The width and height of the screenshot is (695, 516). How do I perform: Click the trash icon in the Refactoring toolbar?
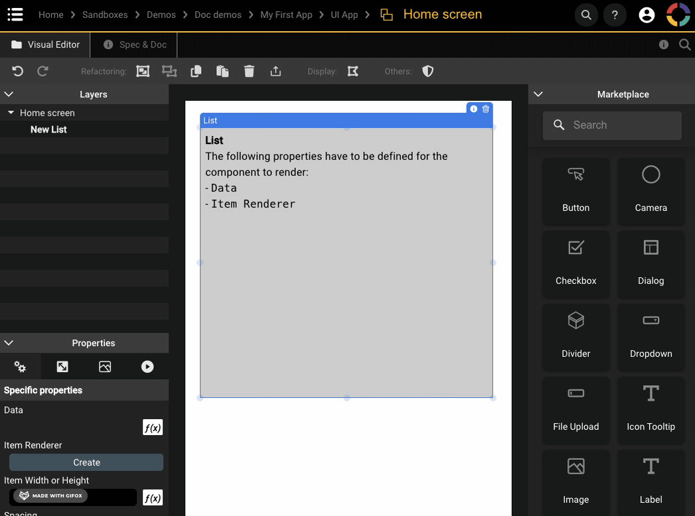pyautogui.click(x=249, y=71)
